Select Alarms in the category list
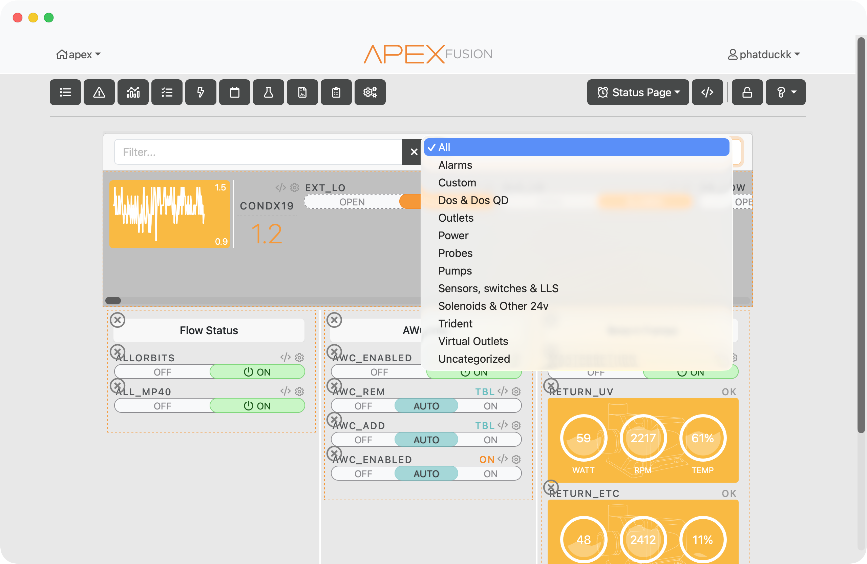The width and height of the screenshot is (867, 564). pyautogui.click(x=577, y=165)
